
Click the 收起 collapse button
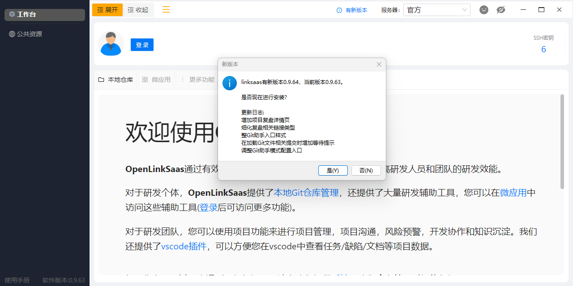138,10
